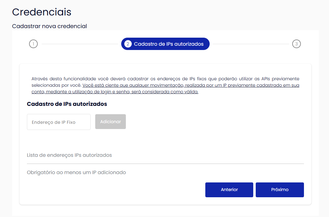The height and width of the screenshot is (217, 329).
Task: Click the 'Cadastrar nova credencial' subtitle
Action: [x=49, y=26]
